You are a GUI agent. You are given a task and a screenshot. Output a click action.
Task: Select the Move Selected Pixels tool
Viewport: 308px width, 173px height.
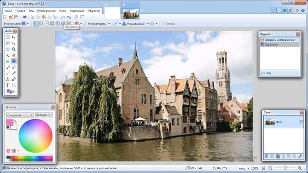point(13,37)
